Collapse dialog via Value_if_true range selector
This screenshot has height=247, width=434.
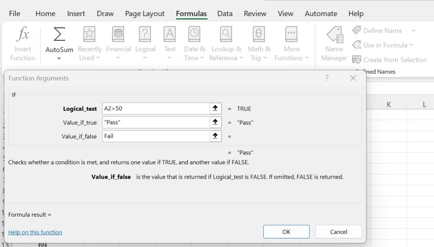tap(215, 122)
